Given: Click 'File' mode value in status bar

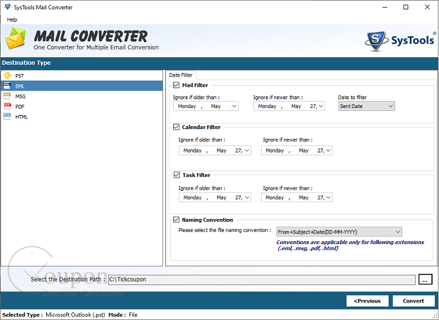Looking at the screenshot, I should 133,315.
